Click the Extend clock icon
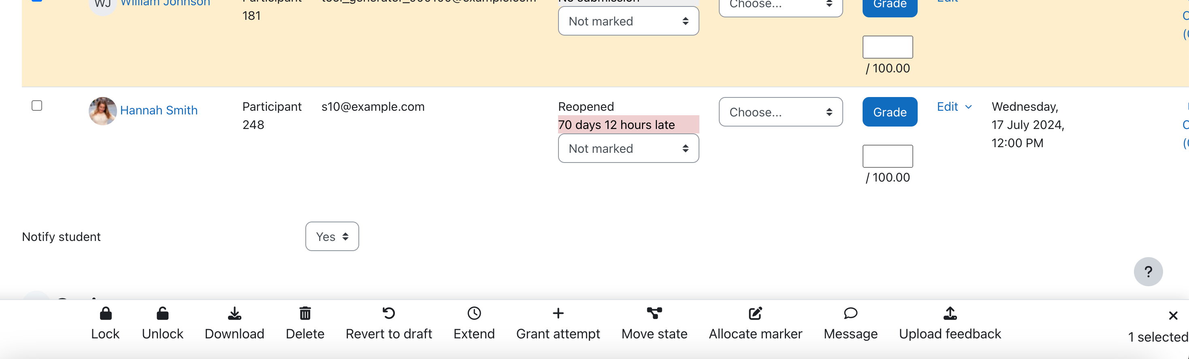This screenshot has width=1189, height=359. coord(474,314)
